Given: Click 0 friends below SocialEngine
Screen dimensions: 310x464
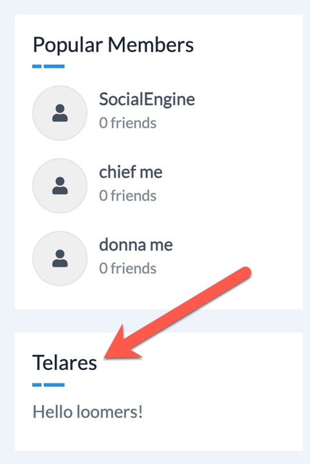Looking at the screenshot, I should click(x=127, y=123).
